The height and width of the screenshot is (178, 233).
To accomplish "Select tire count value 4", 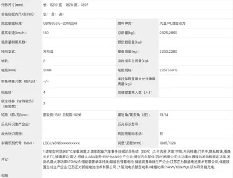I will point(44,93).
